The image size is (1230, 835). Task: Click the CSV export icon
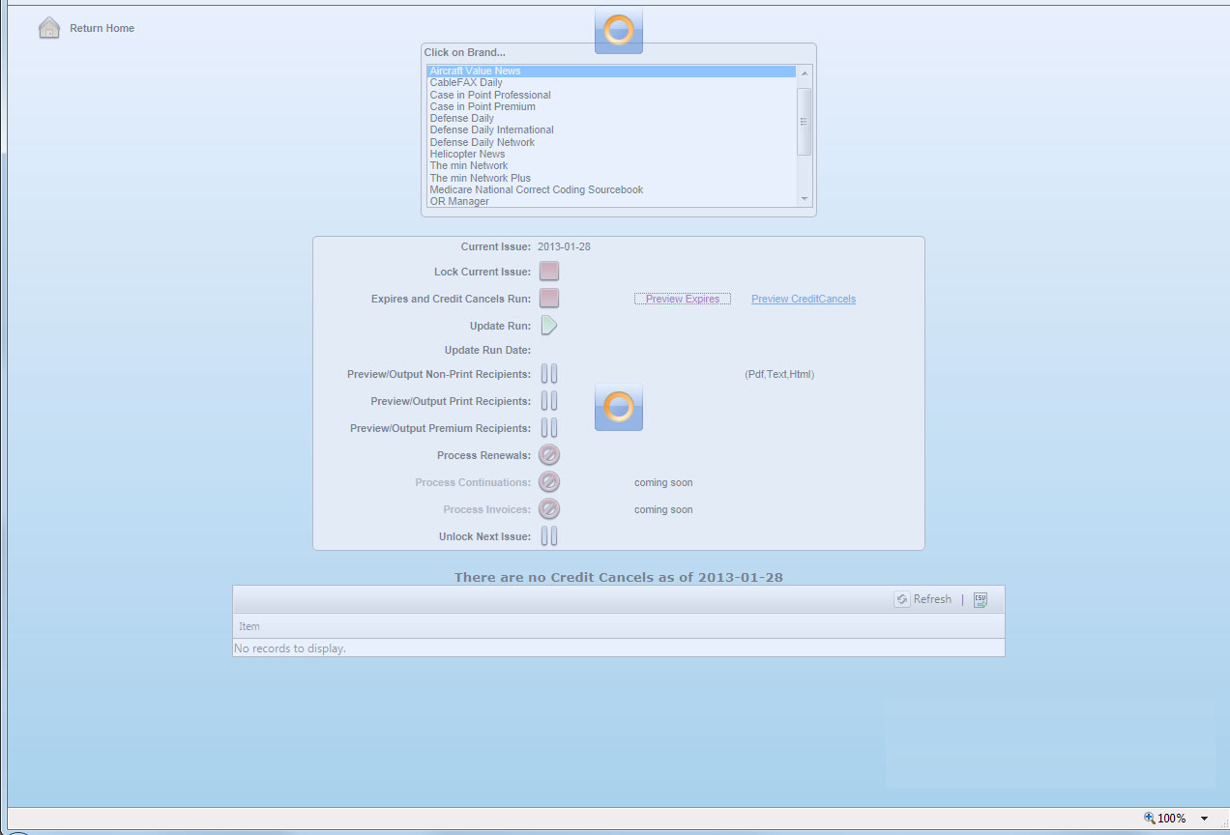tap(981, 599)
